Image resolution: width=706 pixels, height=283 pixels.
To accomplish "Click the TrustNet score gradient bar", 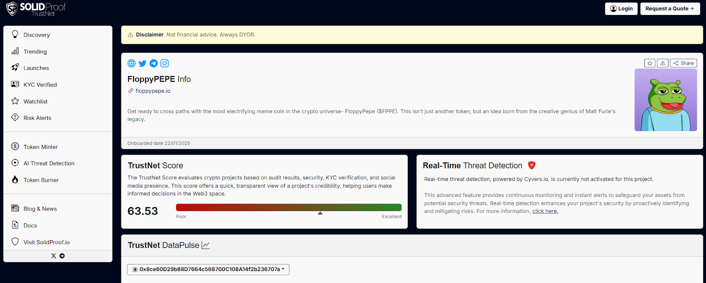I will 289,207.
